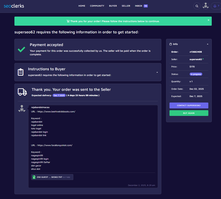Image resolution: width=221 pixels, height=199 pixels.
Task: Click the Contact superseo62 button
Action: pos(189,105)
